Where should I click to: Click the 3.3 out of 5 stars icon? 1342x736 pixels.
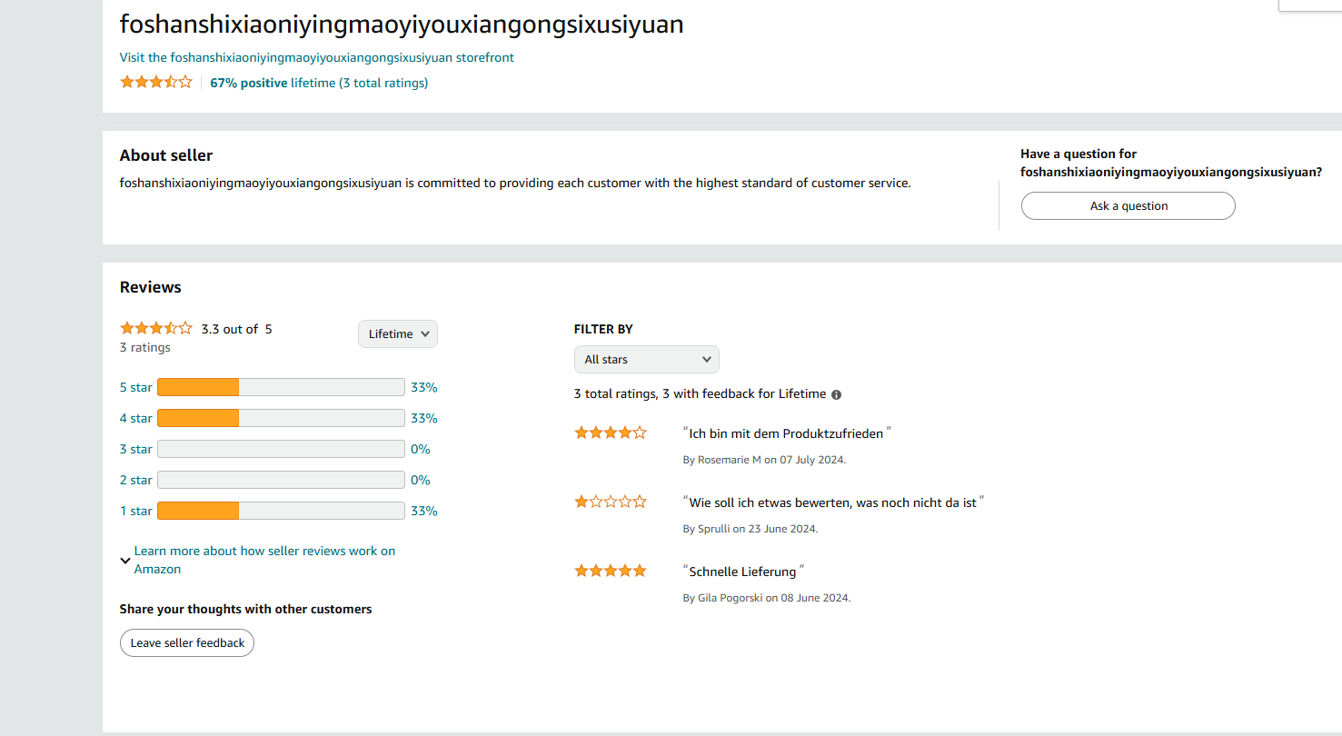(x=156, y=329)
